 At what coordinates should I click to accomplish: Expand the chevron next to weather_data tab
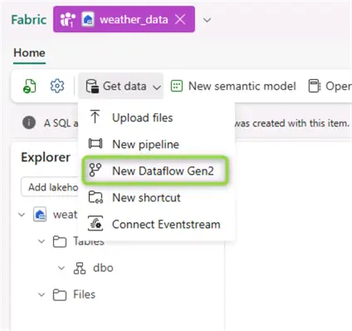207,20
